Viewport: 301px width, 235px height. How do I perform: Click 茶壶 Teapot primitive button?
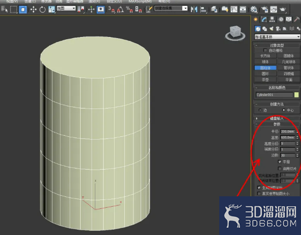(x=266, y=80)
